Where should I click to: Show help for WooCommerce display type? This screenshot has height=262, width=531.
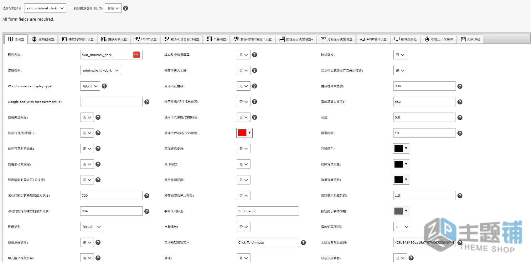[x=104, y=86]
